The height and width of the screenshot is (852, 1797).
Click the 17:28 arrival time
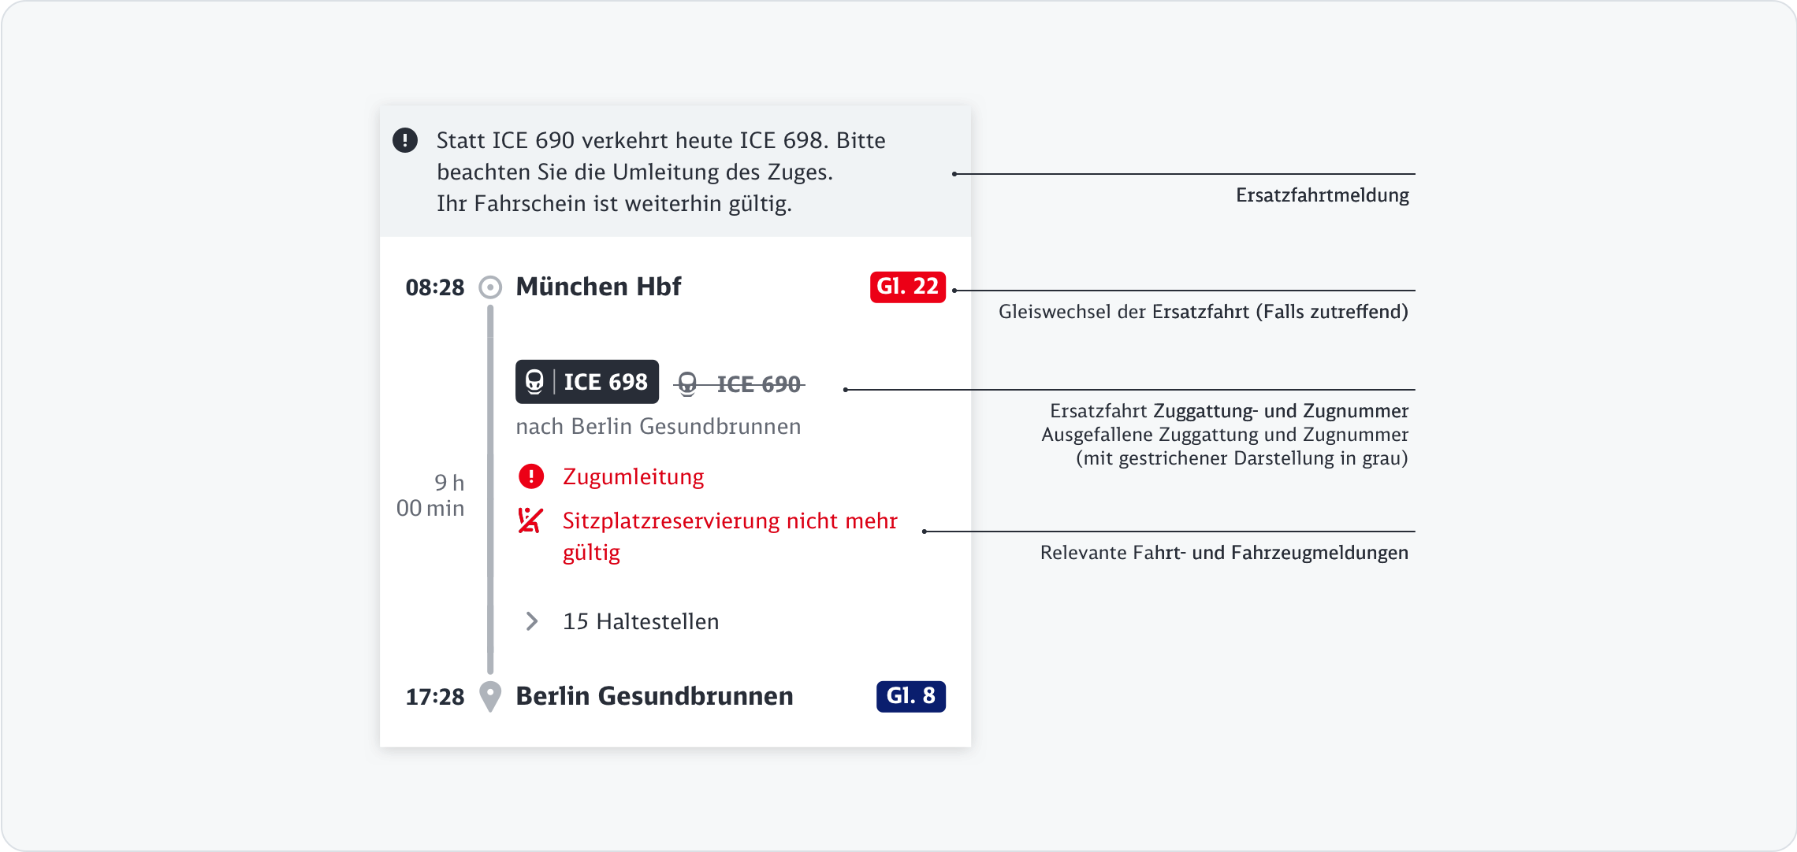pos(435,697)
